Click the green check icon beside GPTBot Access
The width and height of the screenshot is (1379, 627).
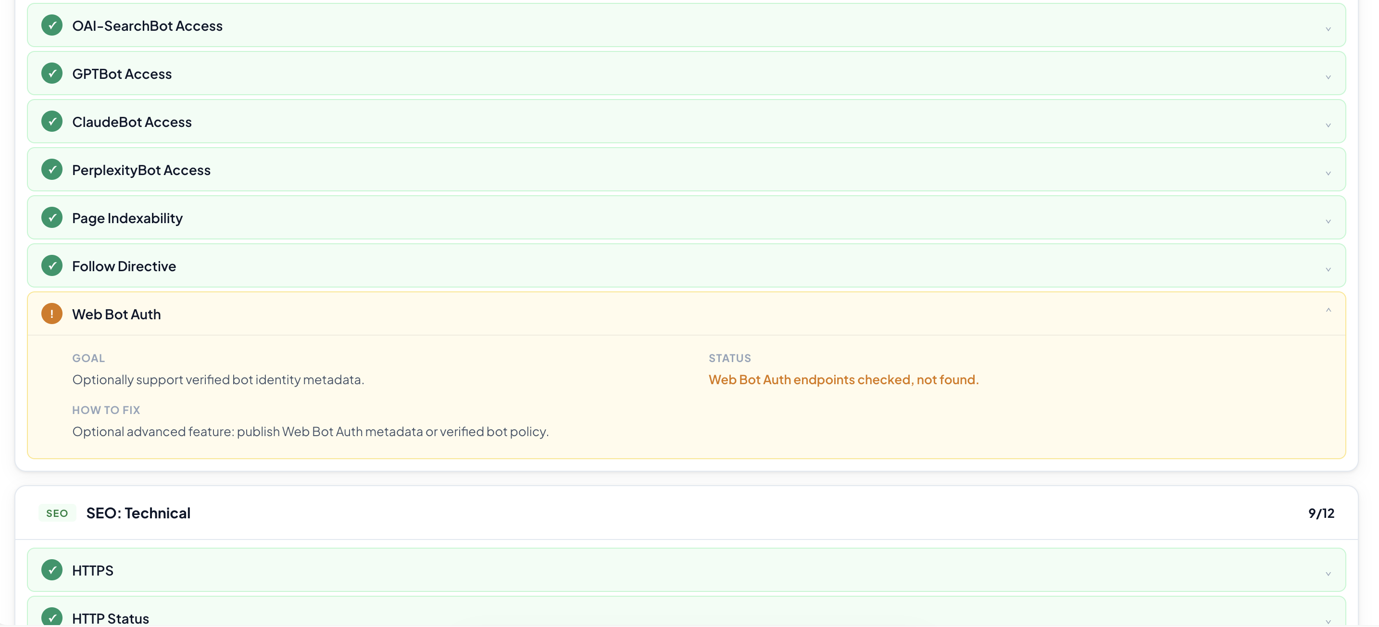pos(52,74)
